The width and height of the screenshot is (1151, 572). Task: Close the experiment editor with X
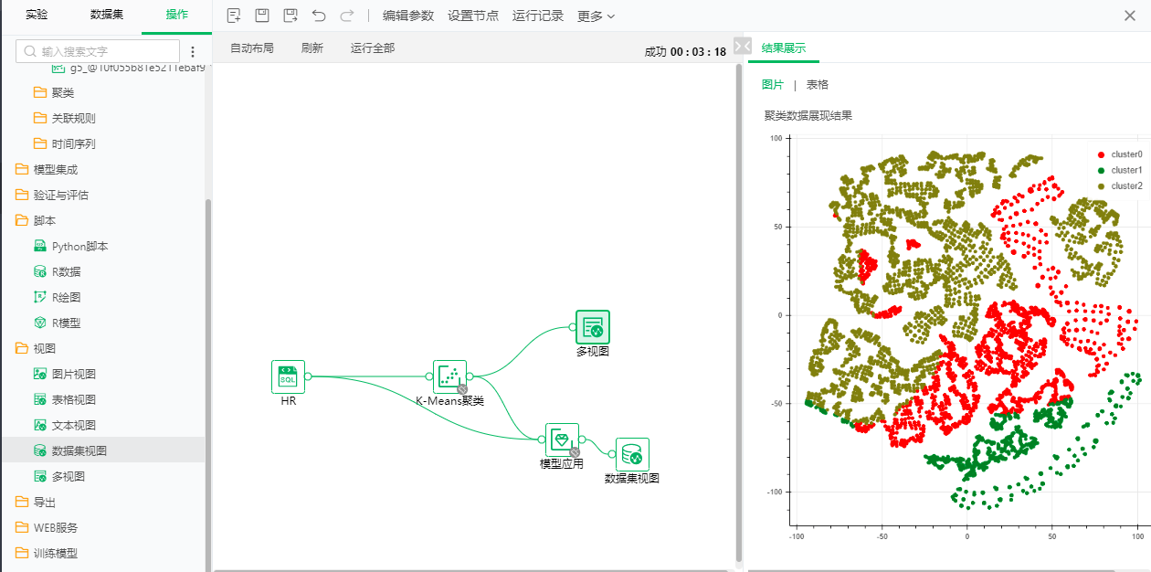(x=1130, y=16)
